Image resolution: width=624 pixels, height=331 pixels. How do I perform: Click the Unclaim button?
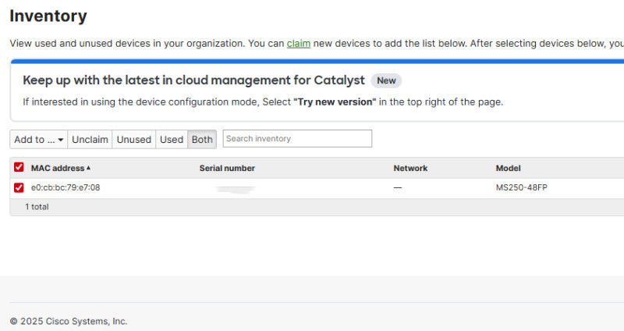click(90, 140)
